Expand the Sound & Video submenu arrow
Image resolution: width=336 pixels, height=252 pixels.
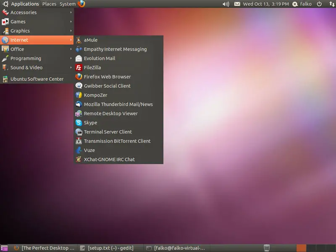pyautogui.click(x=71, y=68)
